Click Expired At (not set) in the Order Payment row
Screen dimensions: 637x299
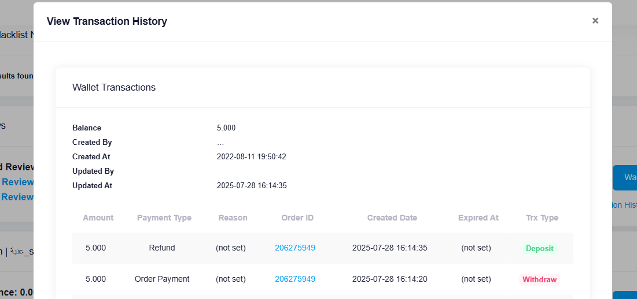[476, 279]
